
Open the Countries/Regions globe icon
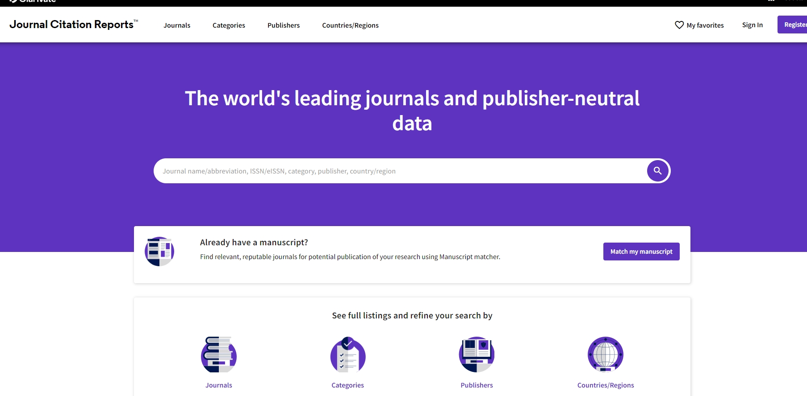[606, 355]
